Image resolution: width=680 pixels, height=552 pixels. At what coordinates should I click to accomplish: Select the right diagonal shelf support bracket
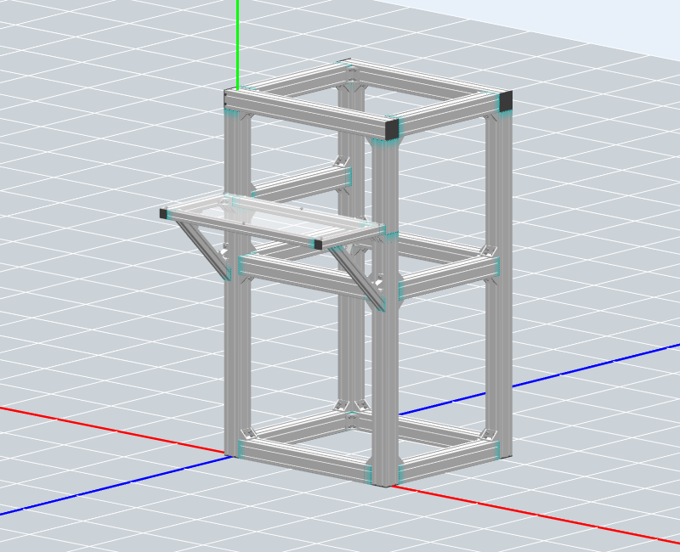[x=359, y=273]
